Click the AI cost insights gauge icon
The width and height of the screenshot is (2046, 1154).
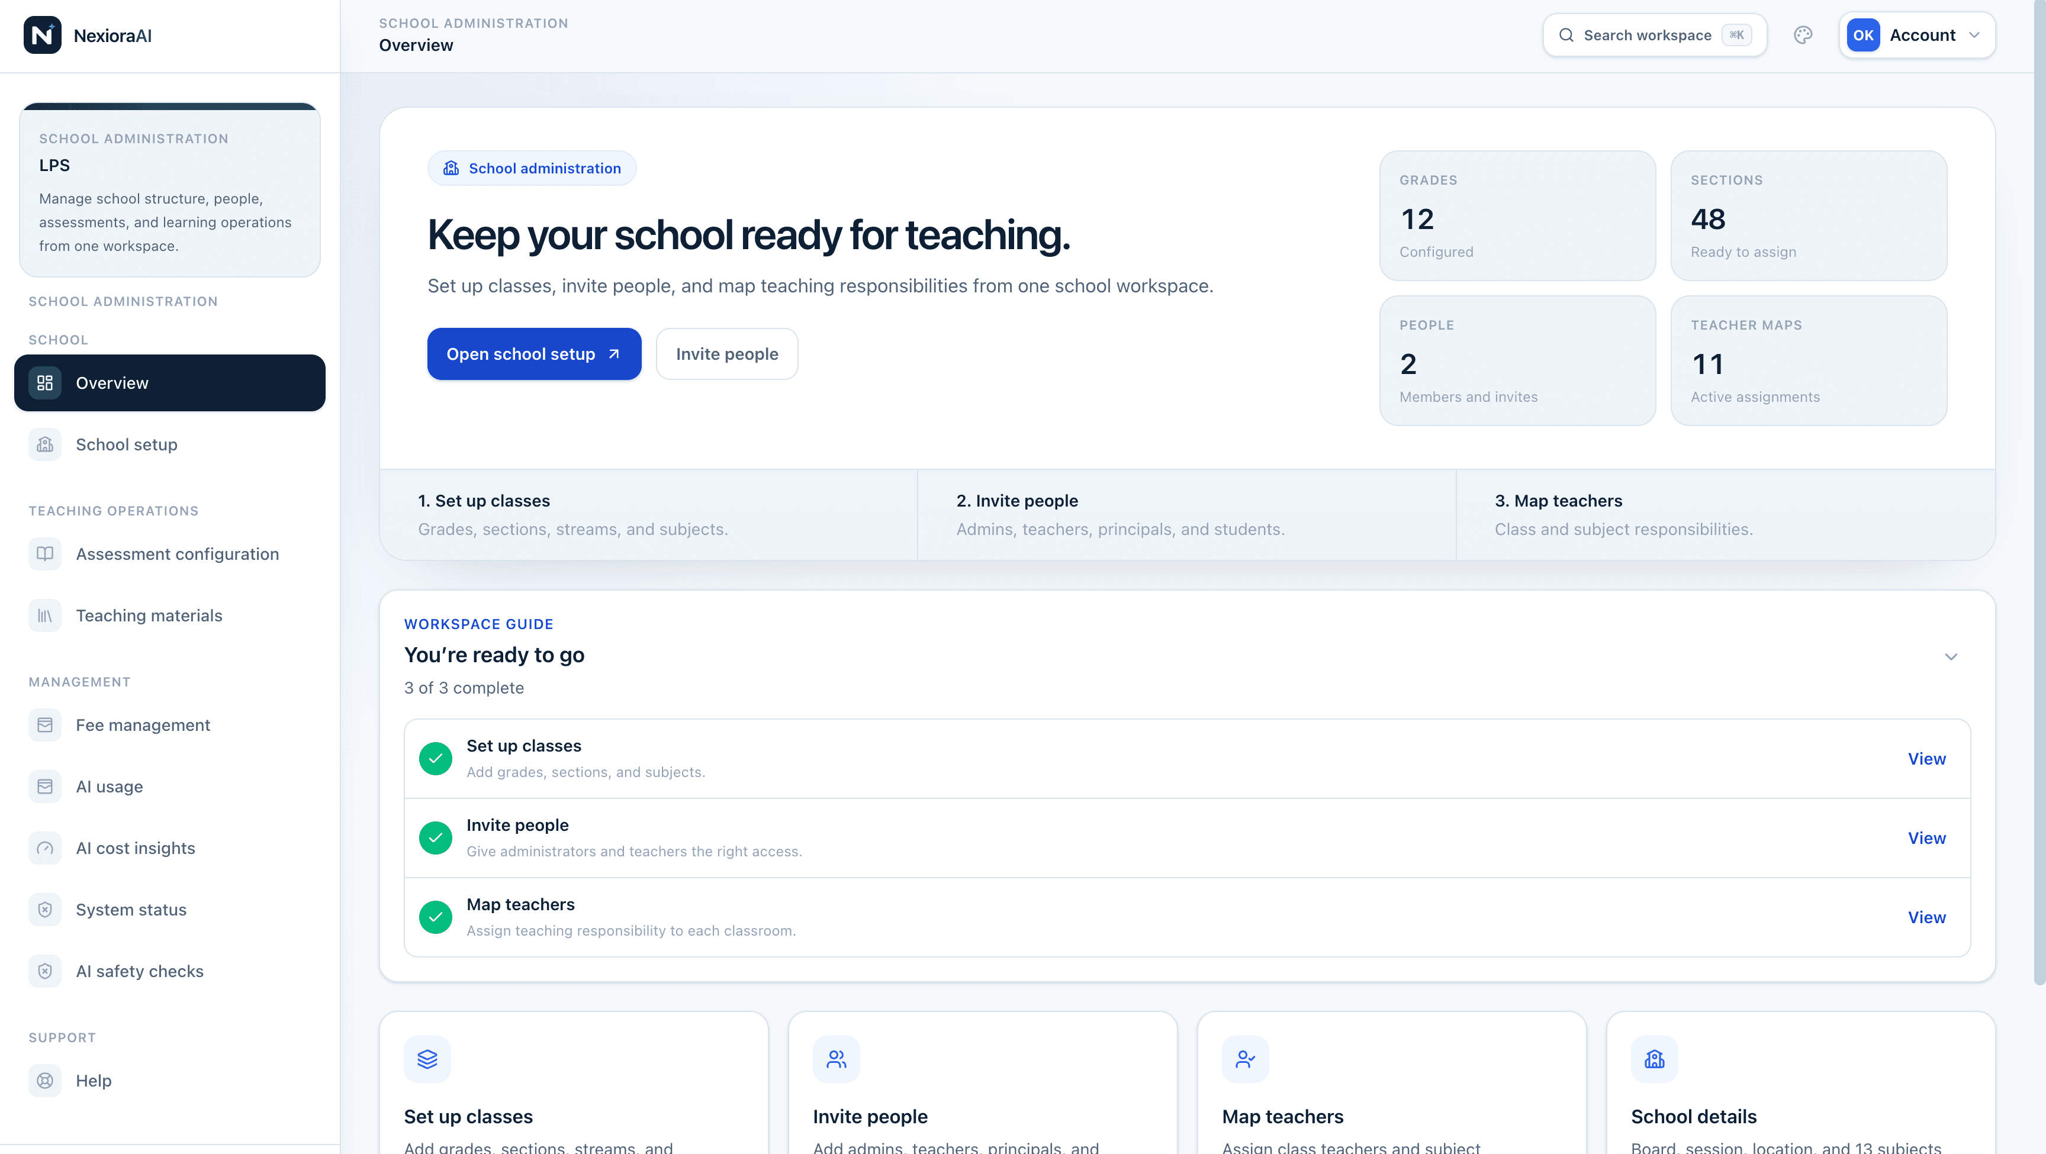[45, 848]
